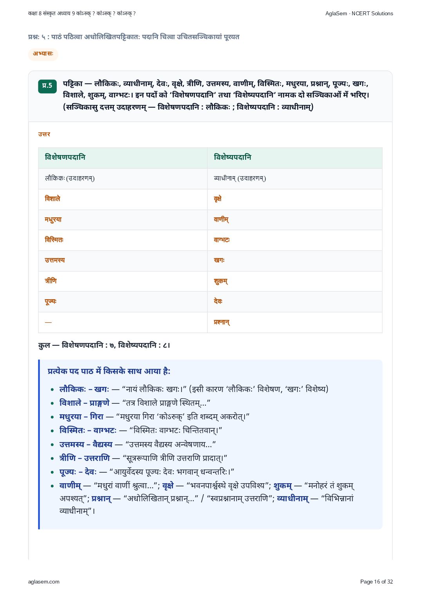
Task: Click the green प्र.5 question badge
Action: pyautogui.click(x=47, y=86)
